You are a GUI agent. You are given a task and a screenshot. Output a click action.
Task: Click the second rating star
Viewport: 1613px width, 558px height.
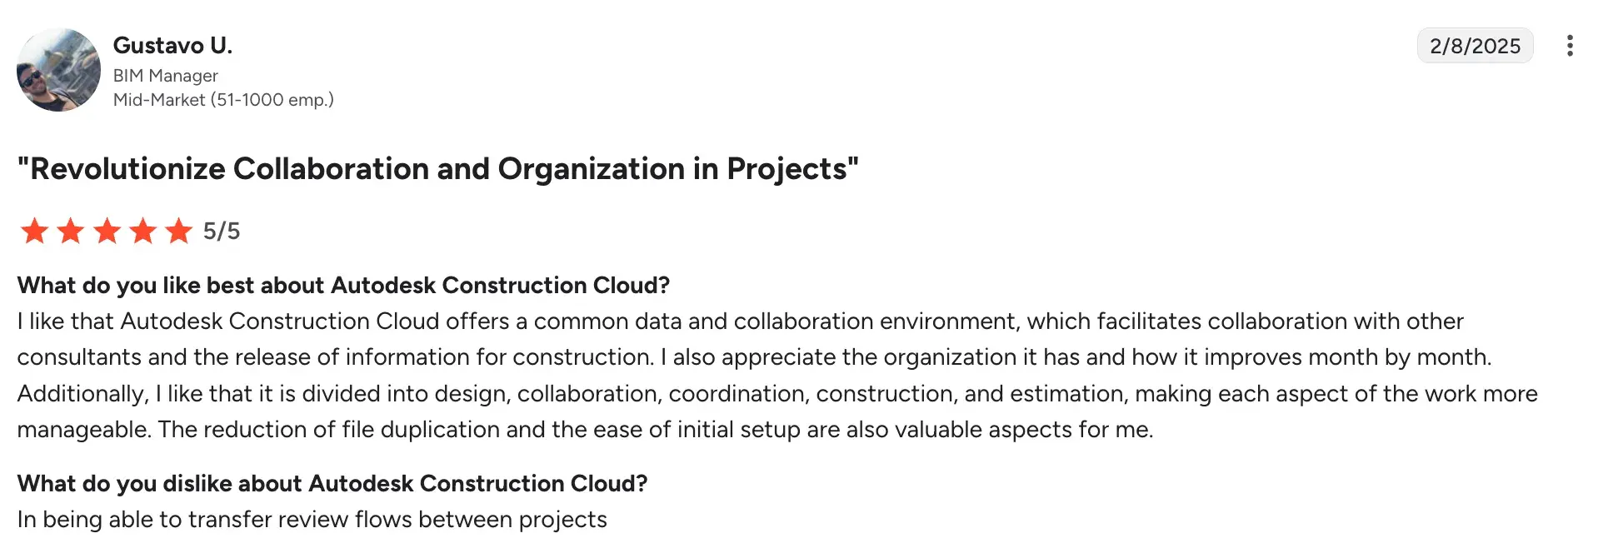pyautogui.click(x=71, y=231)
